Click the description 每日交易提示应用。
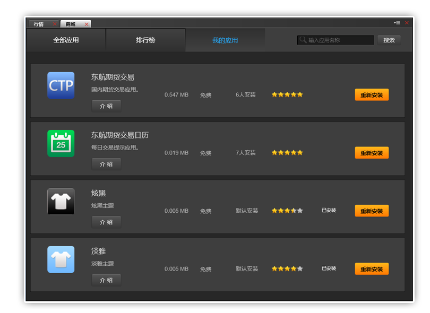 pyautogui.click(x=115, y=147)
